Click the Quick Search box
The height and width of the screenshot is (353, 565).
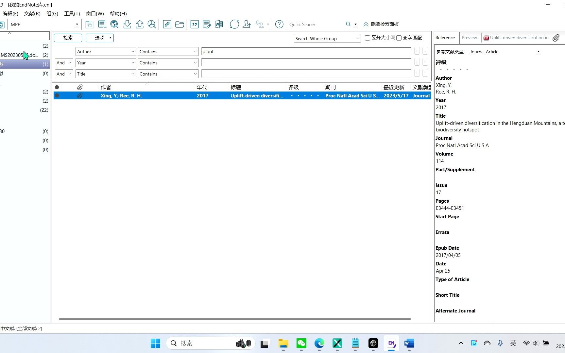(x=316, y=25)
